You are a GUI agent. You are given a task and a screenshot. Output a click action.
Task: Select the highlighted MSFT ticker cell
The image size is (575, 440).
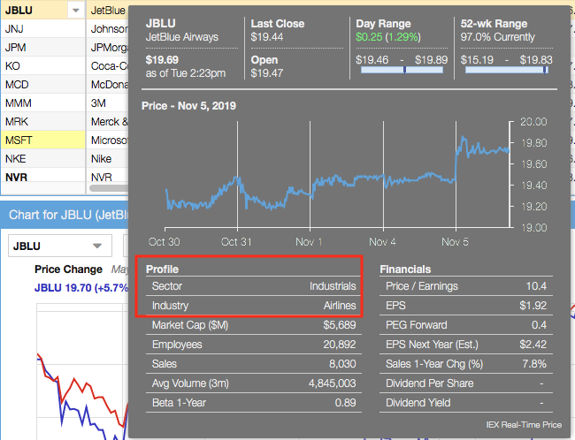43,140
